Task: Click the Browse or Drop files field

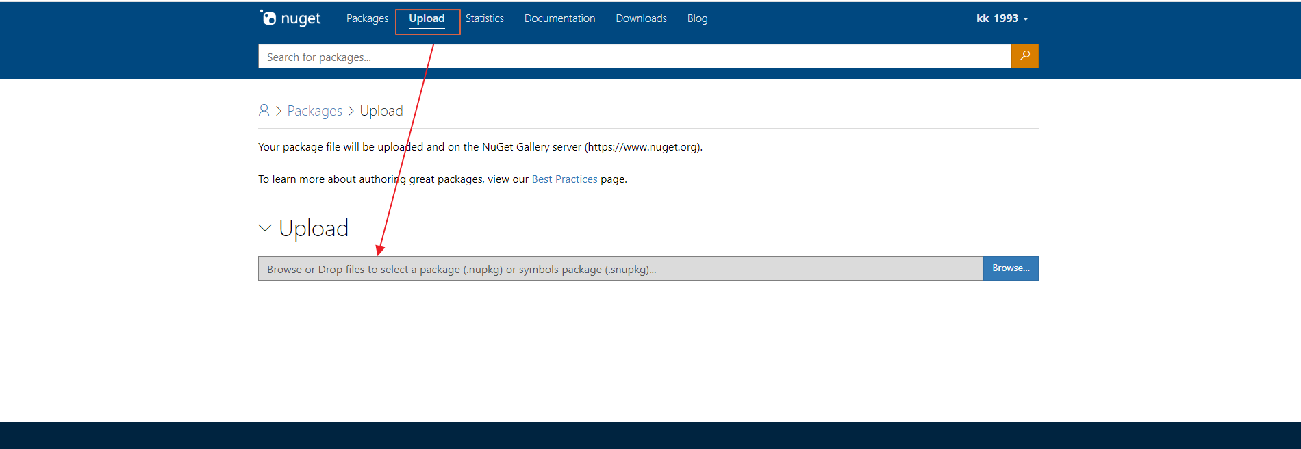Action: 620,268
